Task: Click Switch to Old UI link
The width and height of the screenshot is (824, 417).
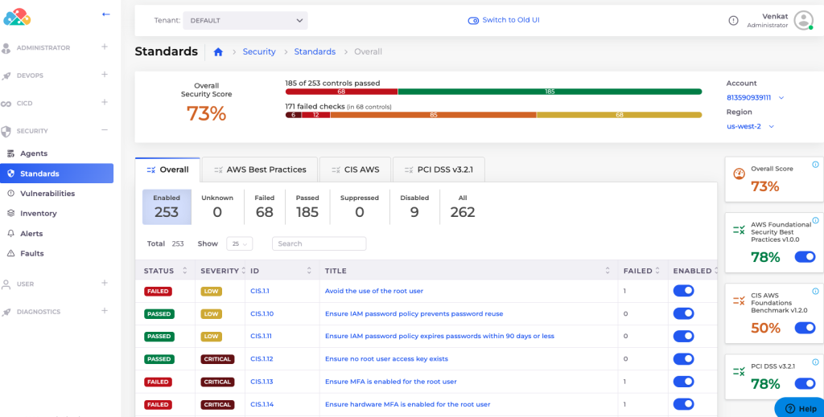Action: click(504, 20)
